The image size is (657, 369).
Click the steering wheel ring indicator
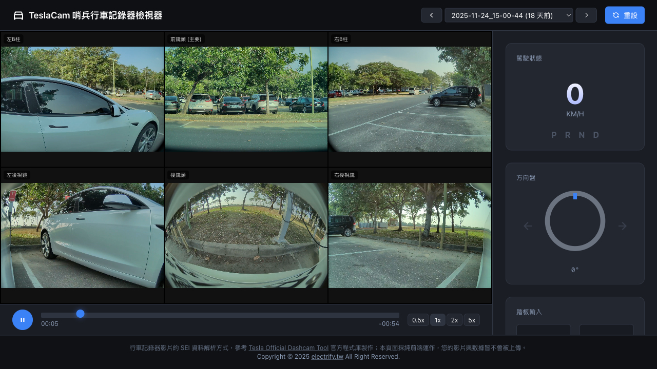(x=575, y=221)
